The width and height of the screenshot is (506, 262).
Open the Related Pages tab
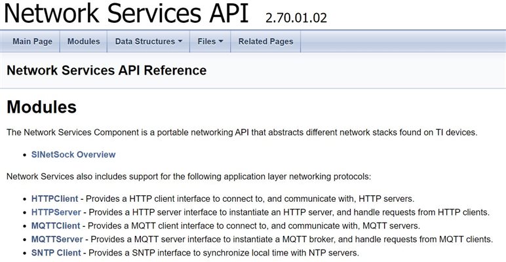pos(265,41)
